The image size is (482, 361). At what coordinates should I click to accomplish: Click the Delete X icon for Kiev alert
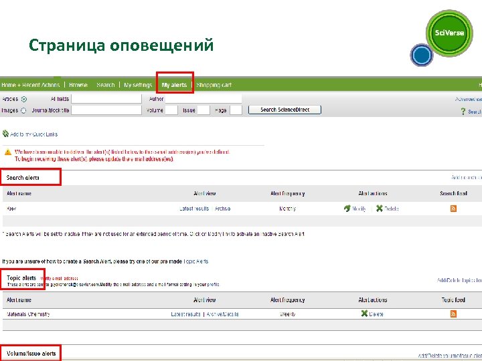380,209
